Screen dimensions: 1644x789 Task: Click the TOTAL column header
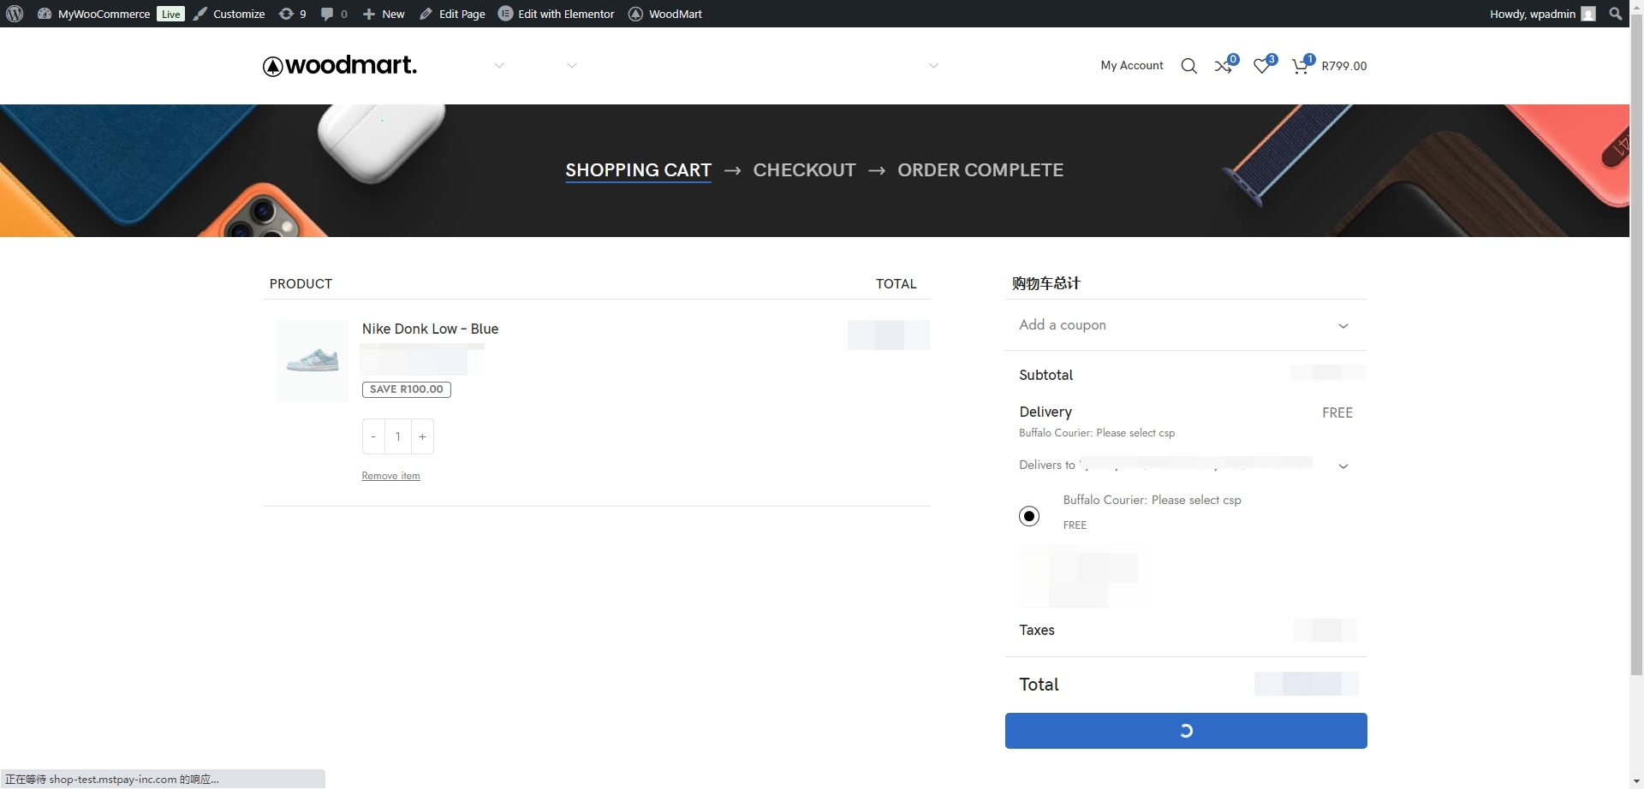896,283
